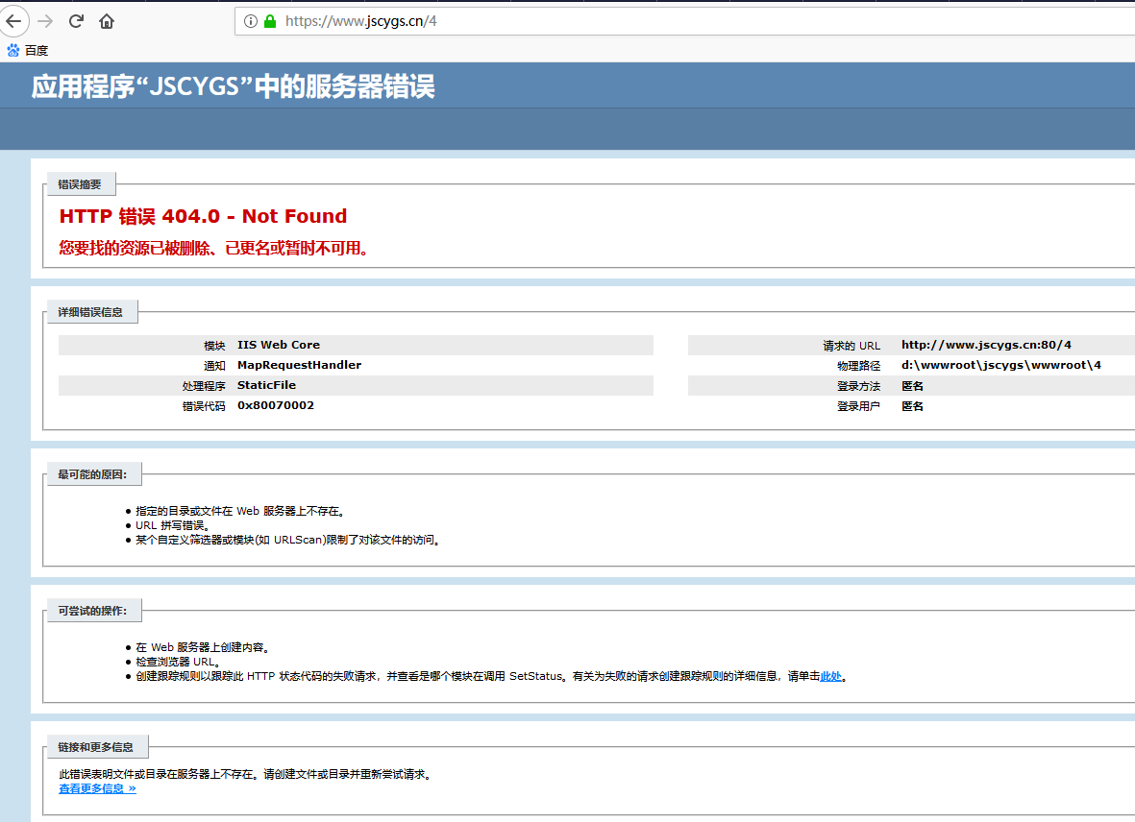Click the 处理程序 field label

point(204,386)
